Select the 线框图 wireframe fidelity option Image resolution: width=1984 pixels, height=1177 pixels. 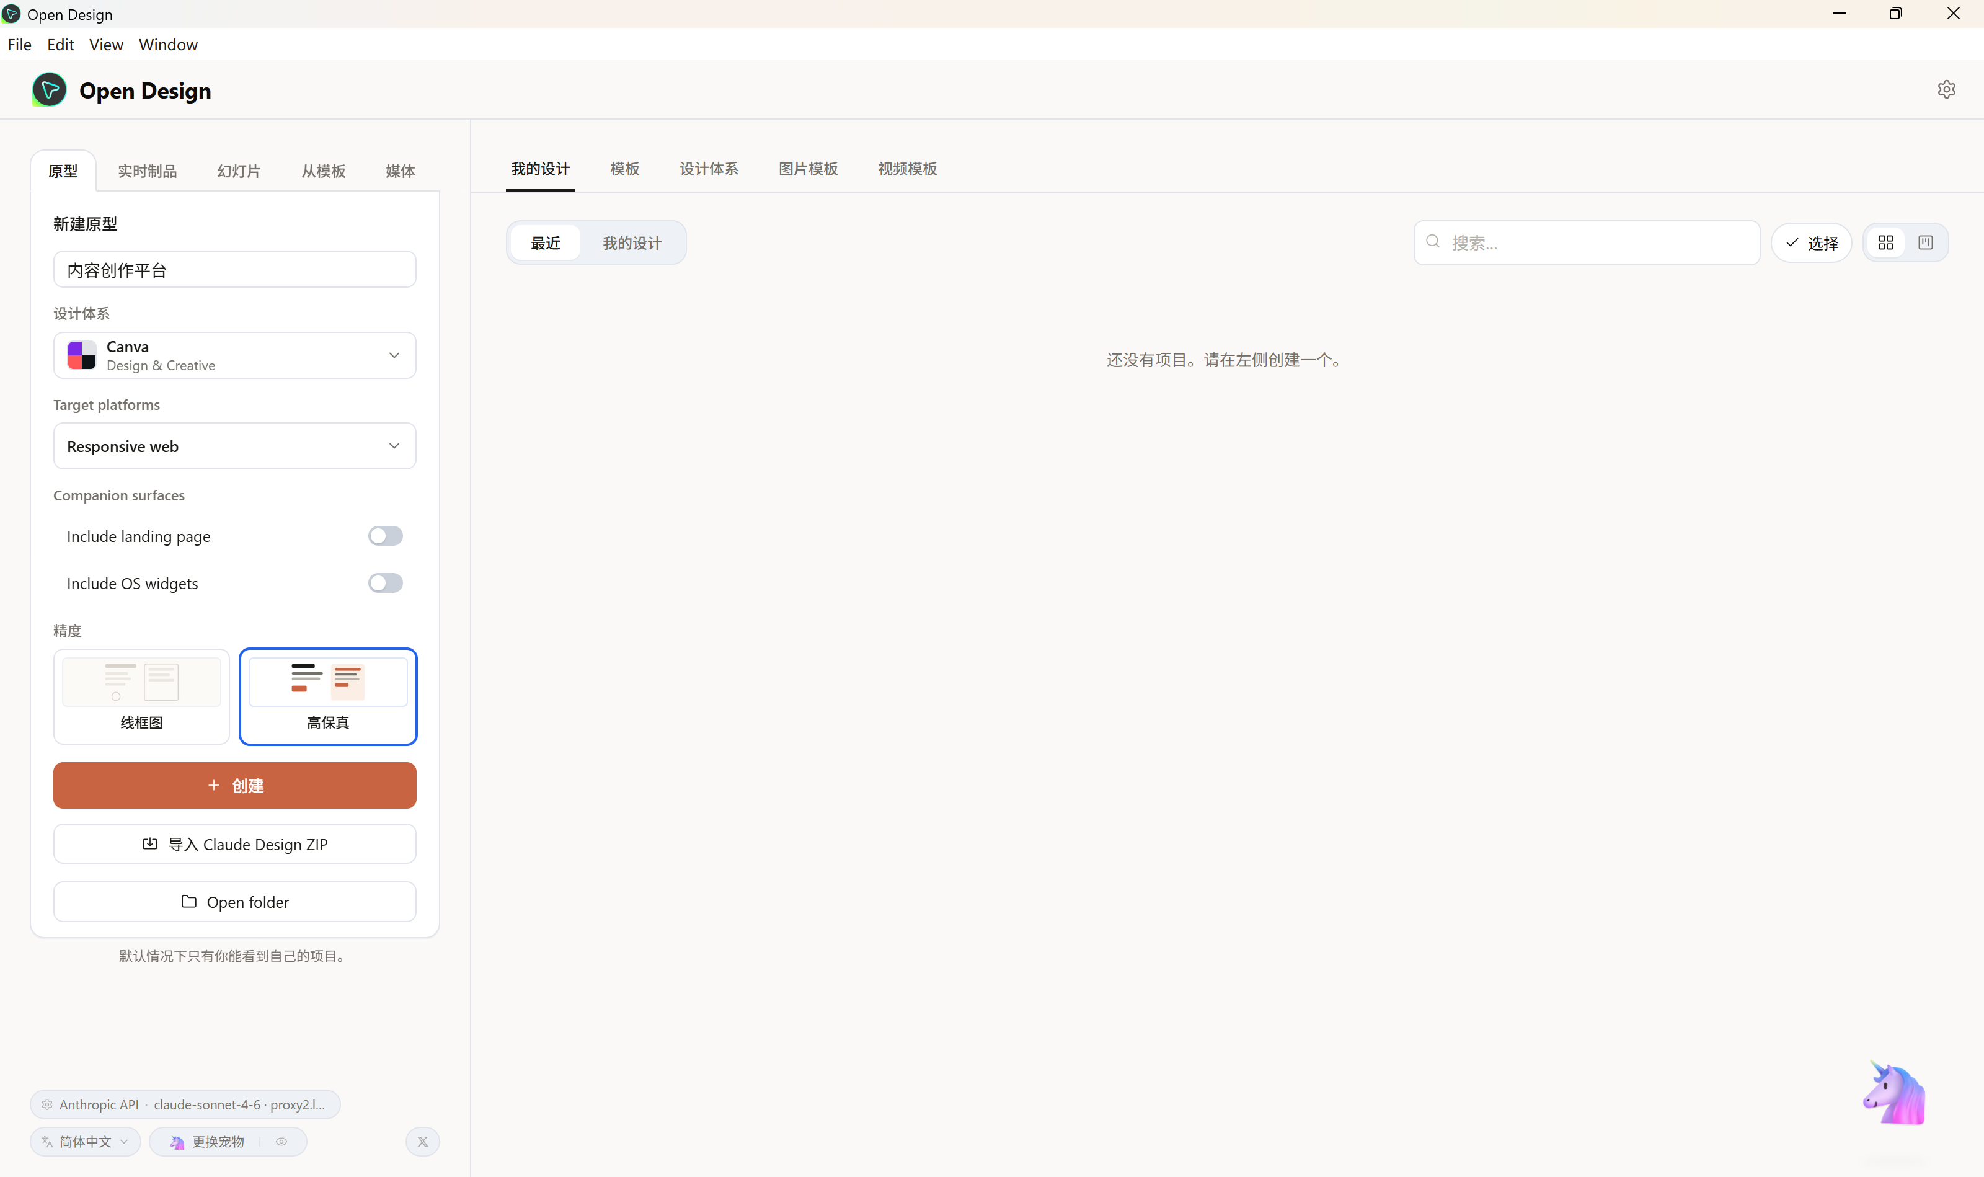click(141, 696)
